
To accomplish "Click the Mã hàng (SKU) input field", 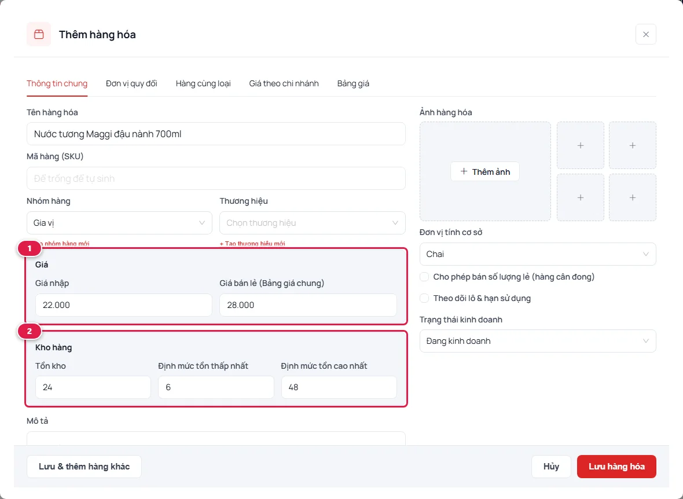I will 216,178.
